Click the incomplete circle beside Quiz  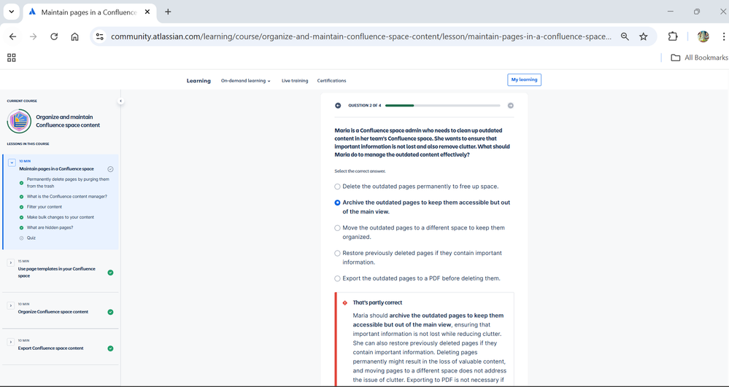pos(21,238)
